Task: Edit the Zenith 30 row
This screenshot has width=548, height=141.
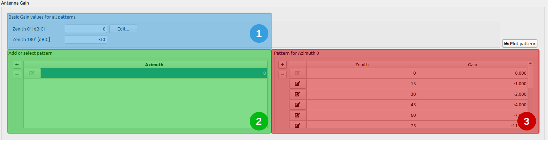Action: coord(298,94)
